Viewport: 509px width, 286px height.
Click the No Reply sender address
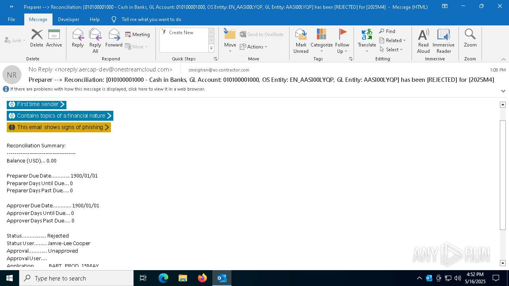100,70
